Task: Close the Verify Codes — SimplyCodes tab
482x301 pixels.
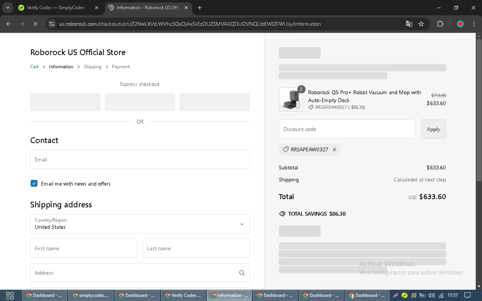Action: (96, 8)
